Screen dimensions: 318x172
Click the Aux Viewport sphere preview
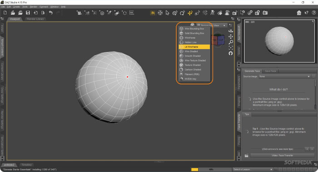[279, 41]
